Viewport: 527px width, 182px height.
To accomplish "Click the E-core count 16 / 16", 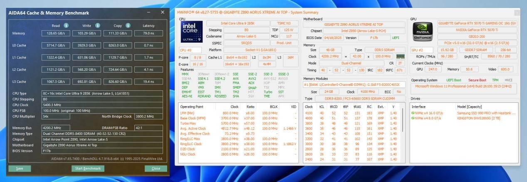I will [x=198, y=64].
